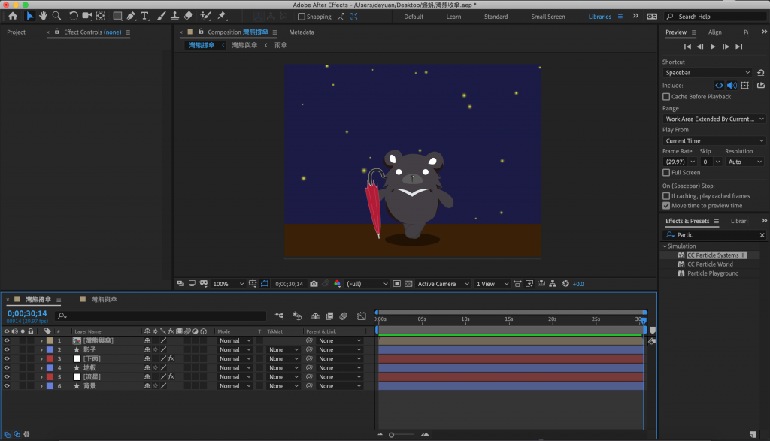The image size is (770, 441).
Task: Select the Pen tool
Action: point(131,17)
